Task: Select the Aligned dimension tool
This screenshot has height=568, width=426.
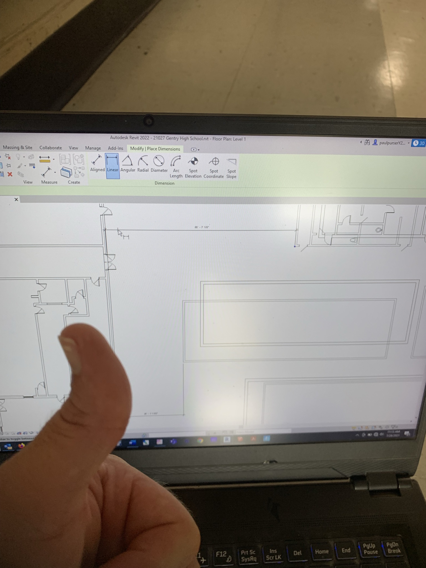Action: (97, 164)
